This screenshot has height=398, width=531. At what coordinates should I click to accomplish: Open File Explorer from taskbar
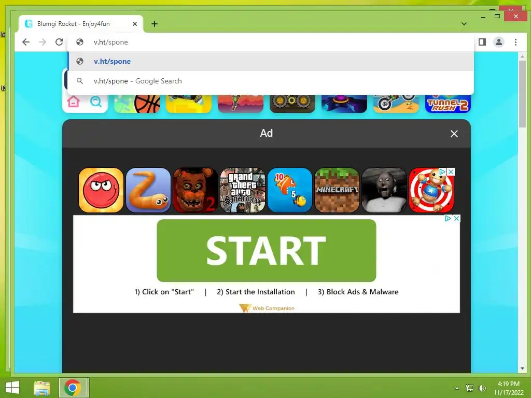click(x=42, y=388)
